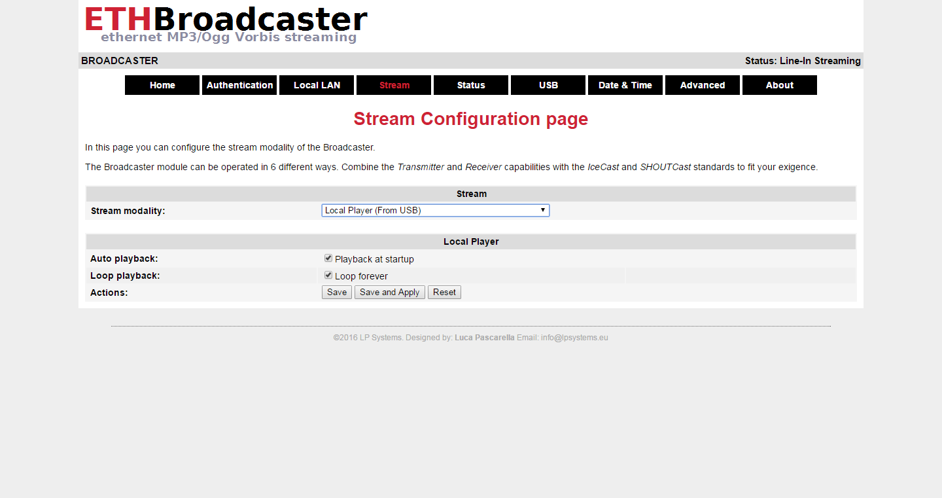Disable the Loop forever checkbox
Viewport: 942px width, 498px height.
pos(328,276)
